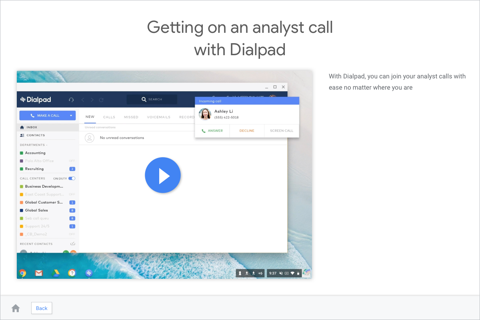The image size is (480, 320).
Task: Click the Recent Contacts mark-read icon
Action: (x=72, y=244)
